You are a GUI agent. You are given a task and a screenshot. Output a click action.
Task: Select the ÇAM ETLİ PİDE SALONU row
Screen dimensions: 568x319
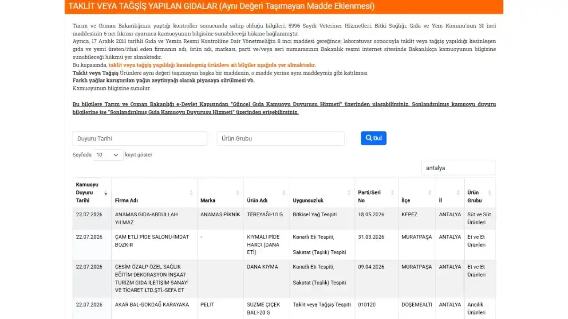pyautogui.click(x=284, y=245)
